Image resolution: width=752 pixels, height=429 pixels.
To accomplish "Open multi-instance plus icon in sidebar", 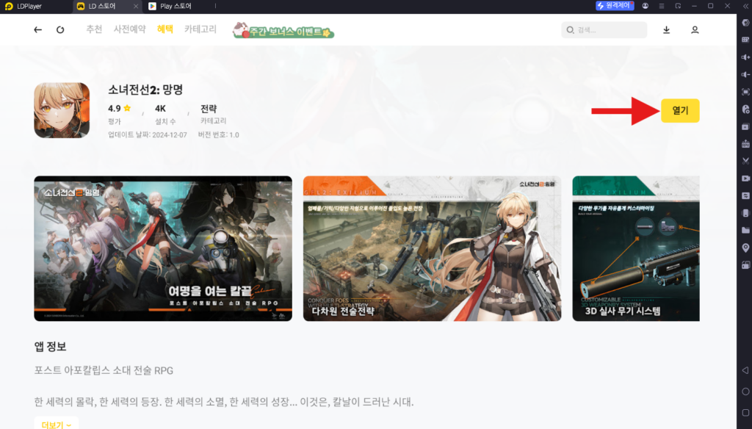I will coord(745,126).
